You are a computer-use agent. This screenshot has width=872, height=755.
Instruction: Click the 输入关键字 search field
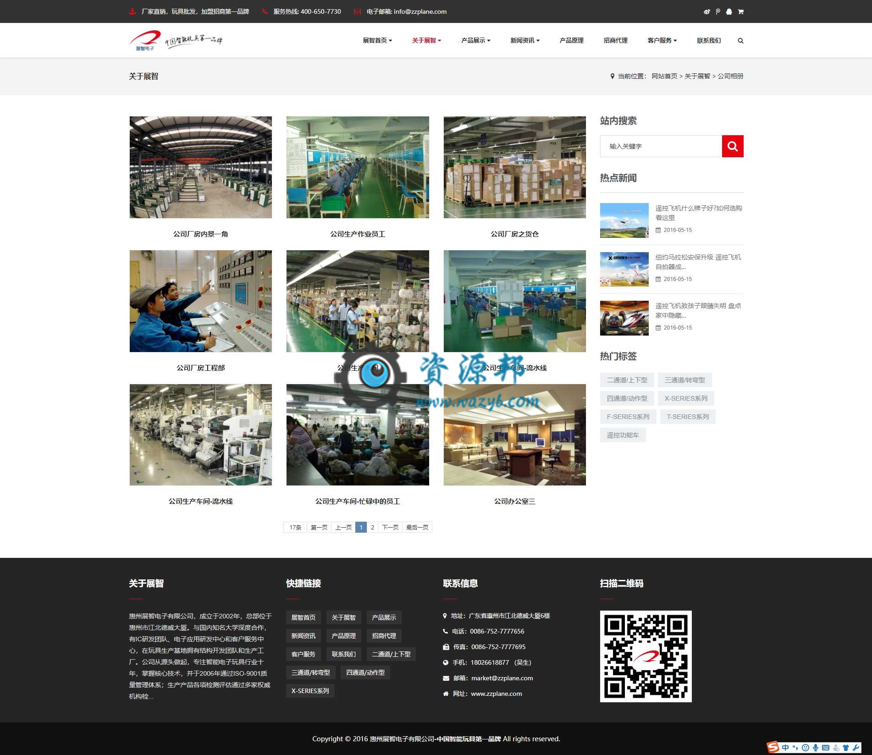coord(661,146)
